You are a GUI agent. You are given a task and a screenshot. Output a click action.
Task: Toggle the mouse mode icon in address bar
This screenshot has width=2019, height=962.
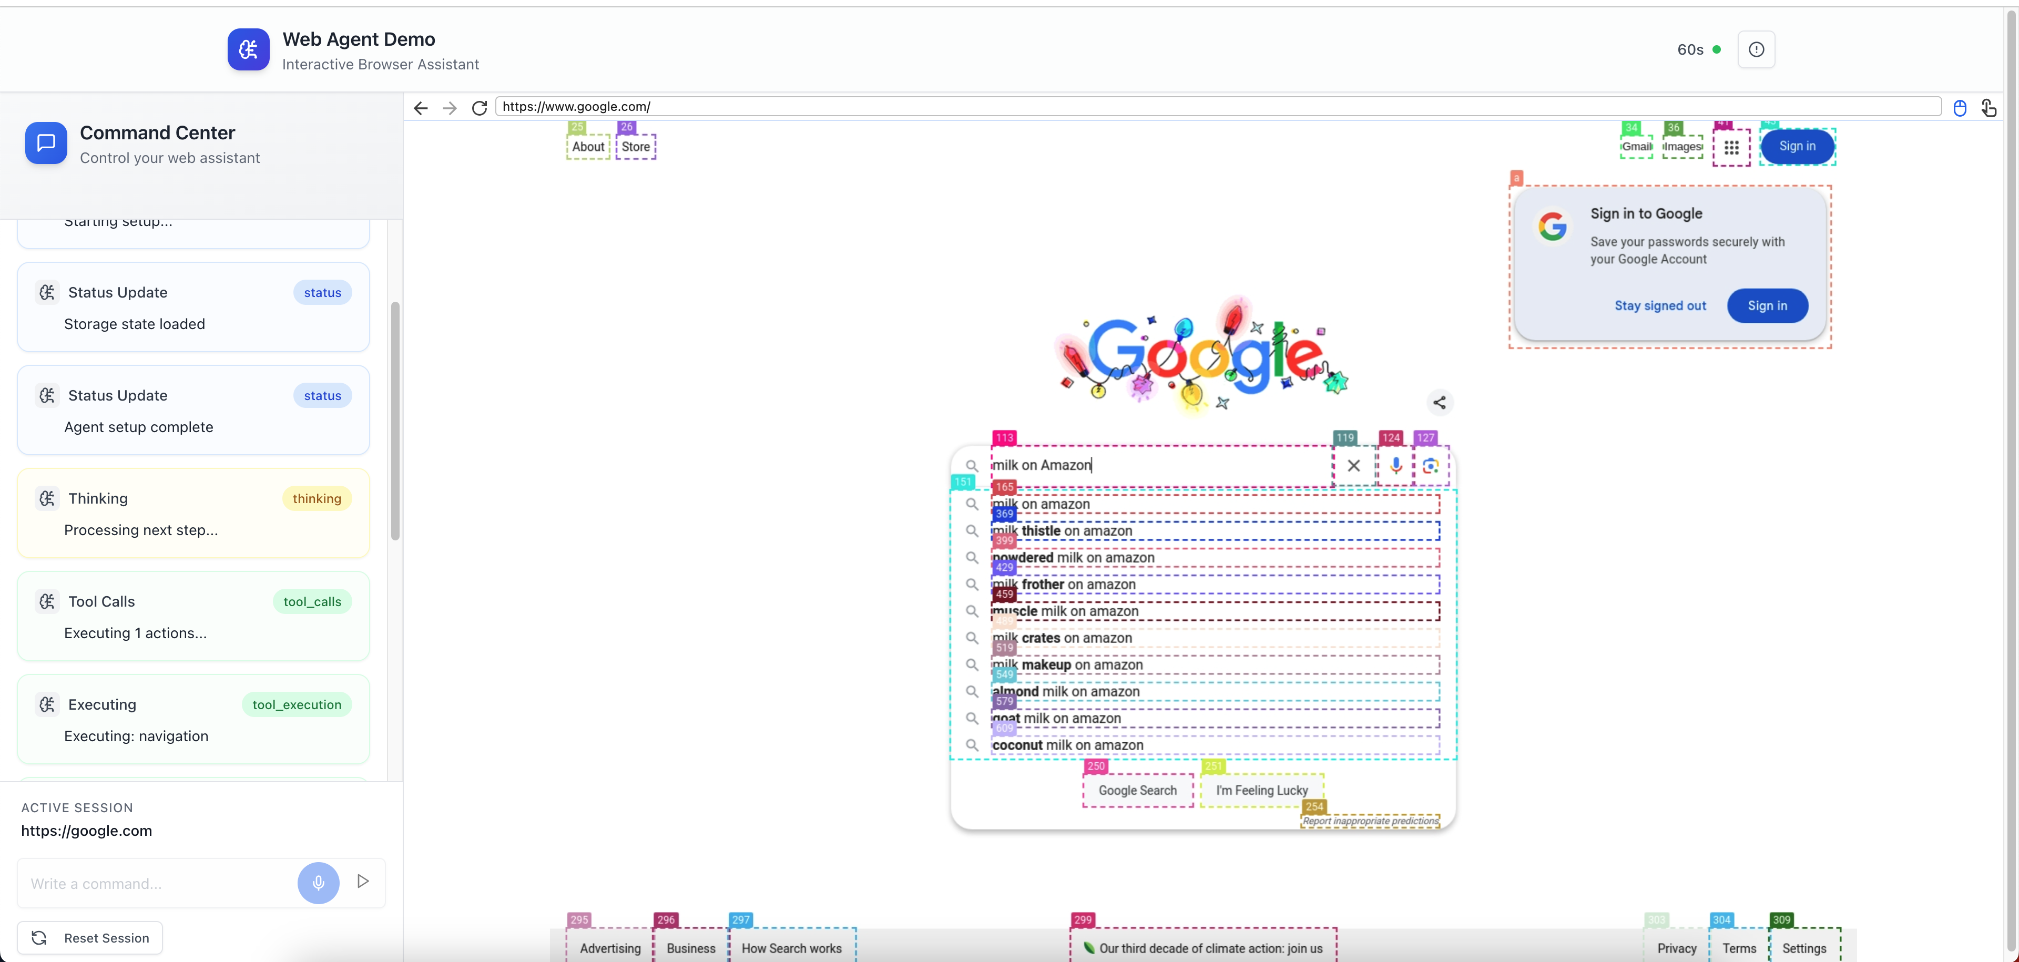click(x=1960, y=107)
